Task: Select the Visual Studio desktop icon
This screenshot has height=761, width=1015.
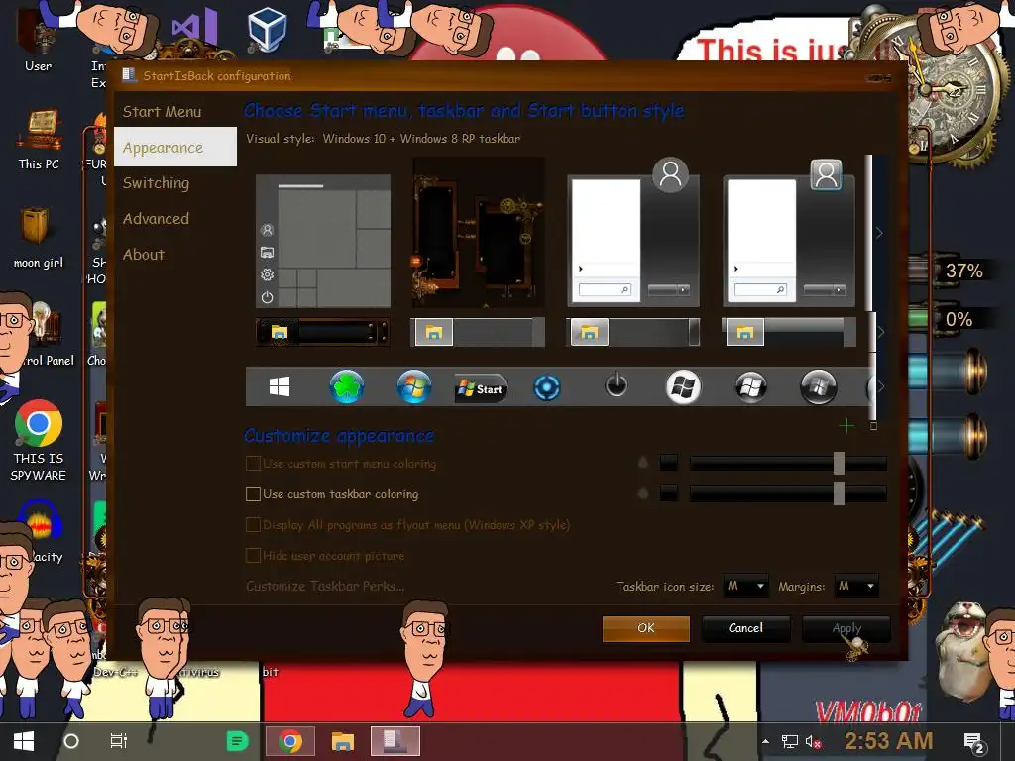Action: tap(193, 27)
